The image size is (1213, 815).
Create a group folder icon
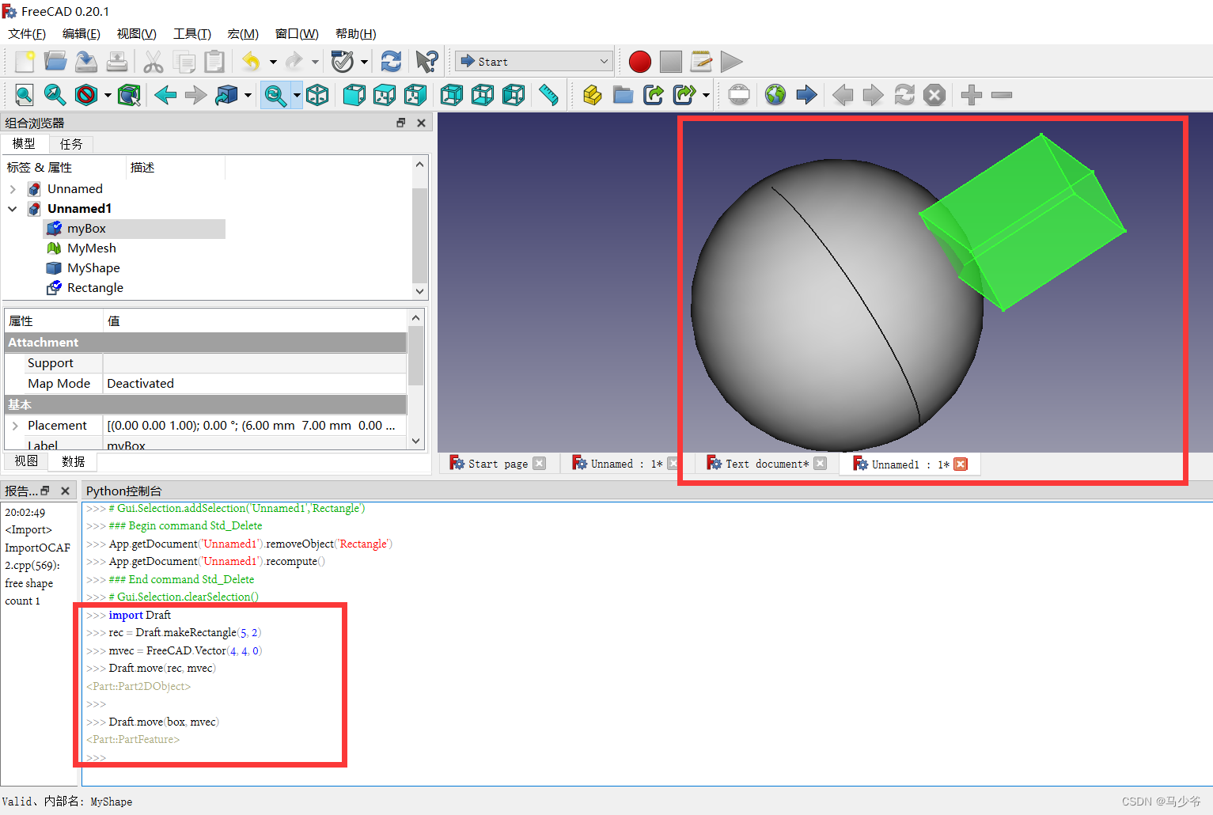coord(623,95)
